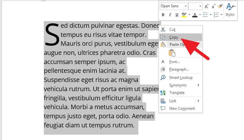Click the Styles icon in mini toolbar
The image size is (244, 140).
[230, 10]
